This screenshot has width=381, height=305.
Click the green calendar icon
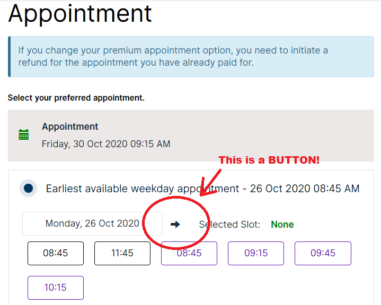[23, 134]
